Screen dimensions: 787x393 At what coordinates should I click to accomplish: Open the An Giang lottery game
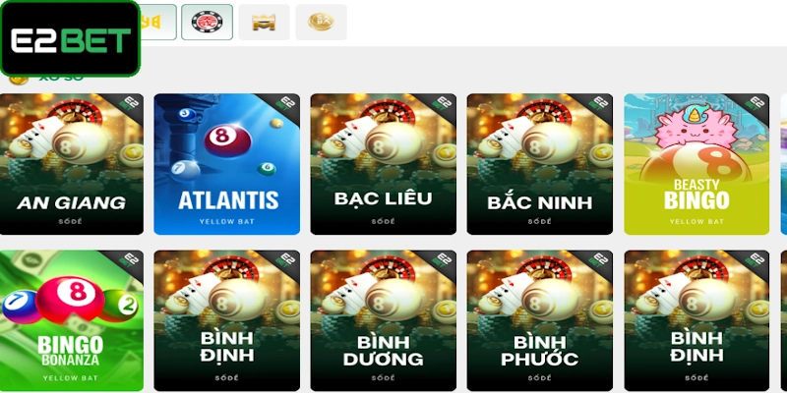[71, 164]
